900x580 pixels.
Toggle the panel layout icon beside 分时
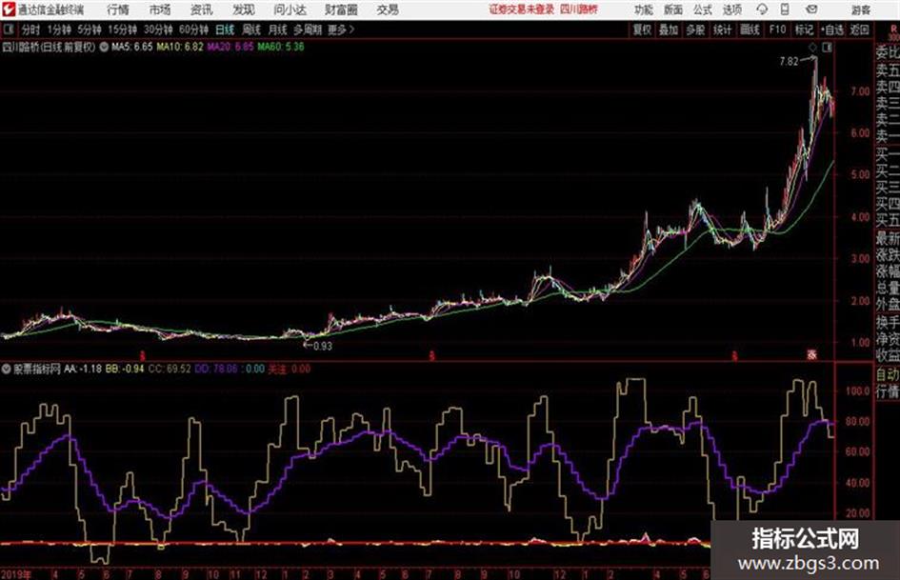[x=9, y=30]
